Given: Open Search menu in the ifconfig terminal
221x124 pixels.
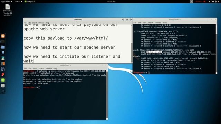Looking at the screenshot, I should tap(151, 23).
